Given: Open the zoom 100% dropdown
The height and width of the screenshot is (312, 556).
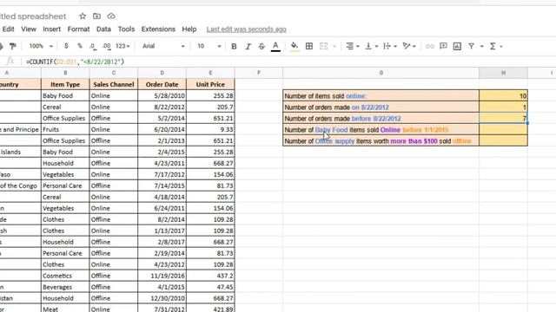Looking at the screenshot, I should [41, 46].
